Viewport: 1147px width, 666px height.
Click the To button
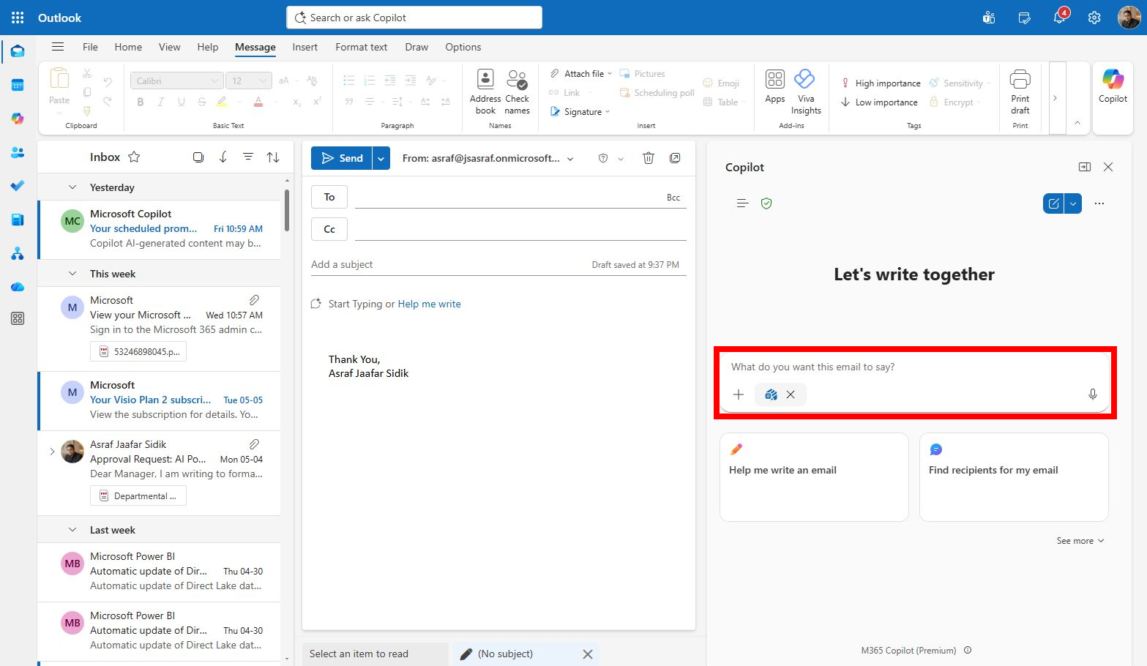point(329,197)
